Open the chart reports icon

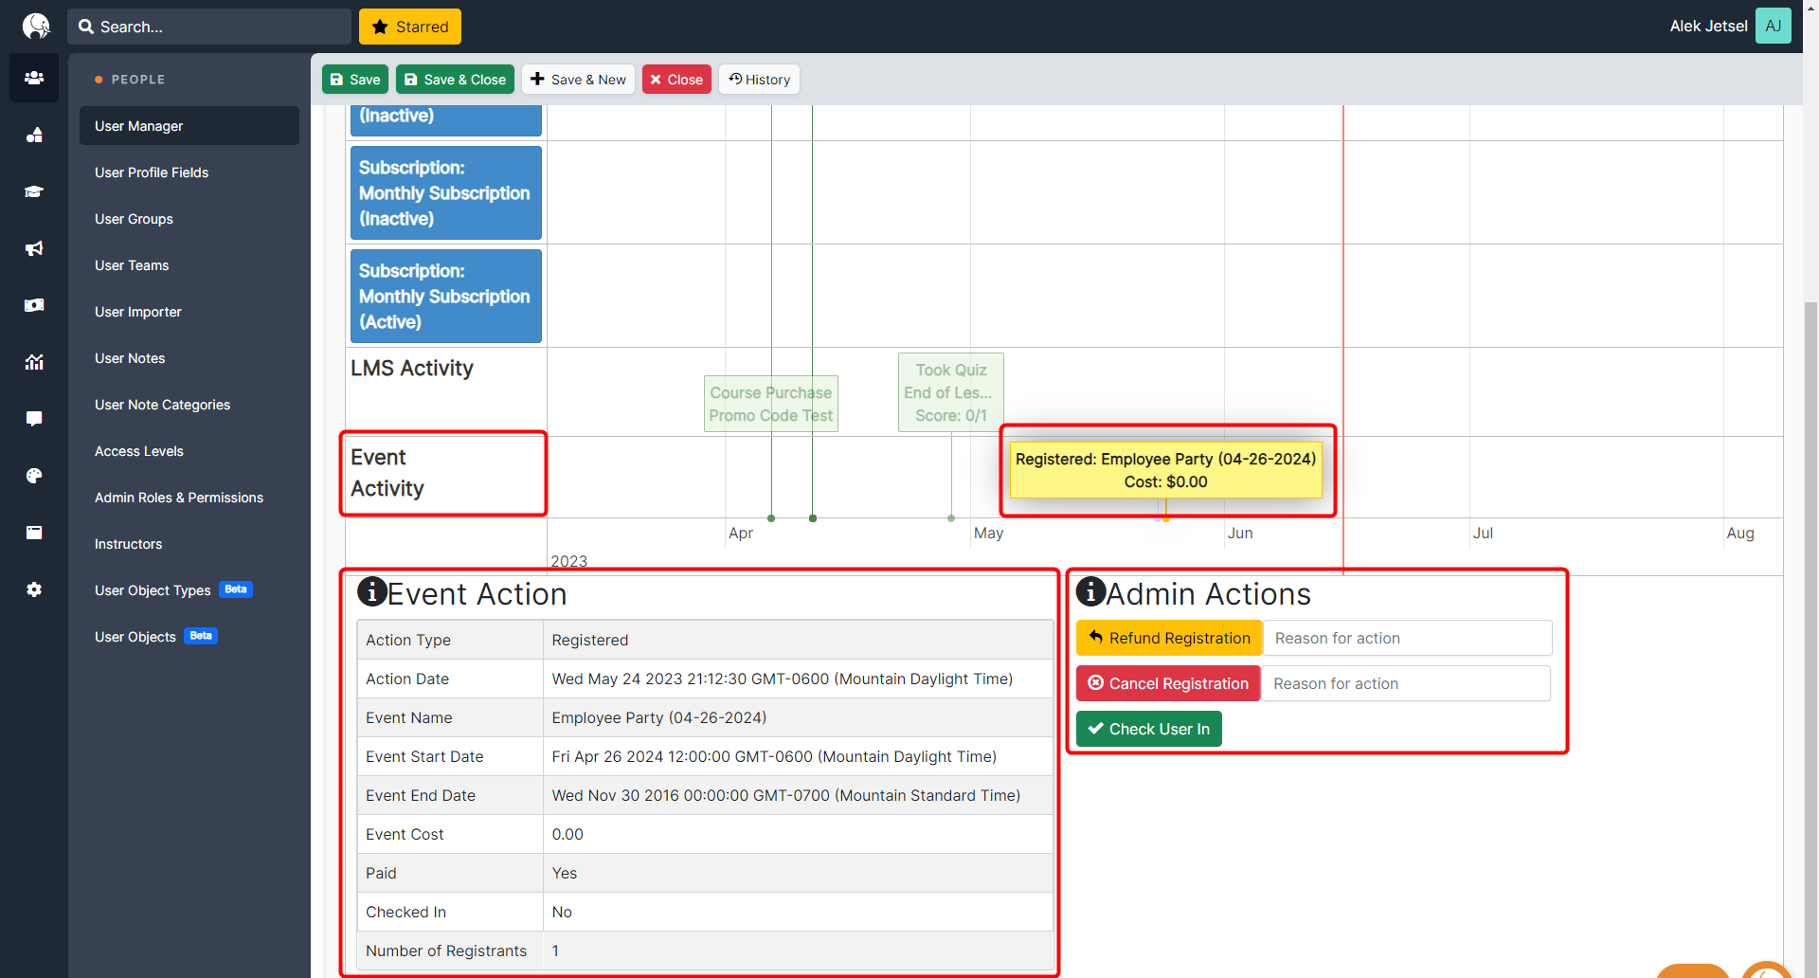point(34,362)
